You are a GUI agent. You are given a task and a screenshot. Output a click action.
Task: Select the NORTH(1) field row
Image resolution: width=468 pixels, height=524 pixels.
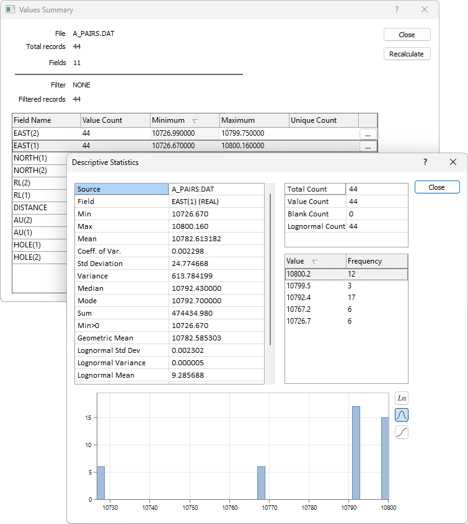click(x=40, y=158)
